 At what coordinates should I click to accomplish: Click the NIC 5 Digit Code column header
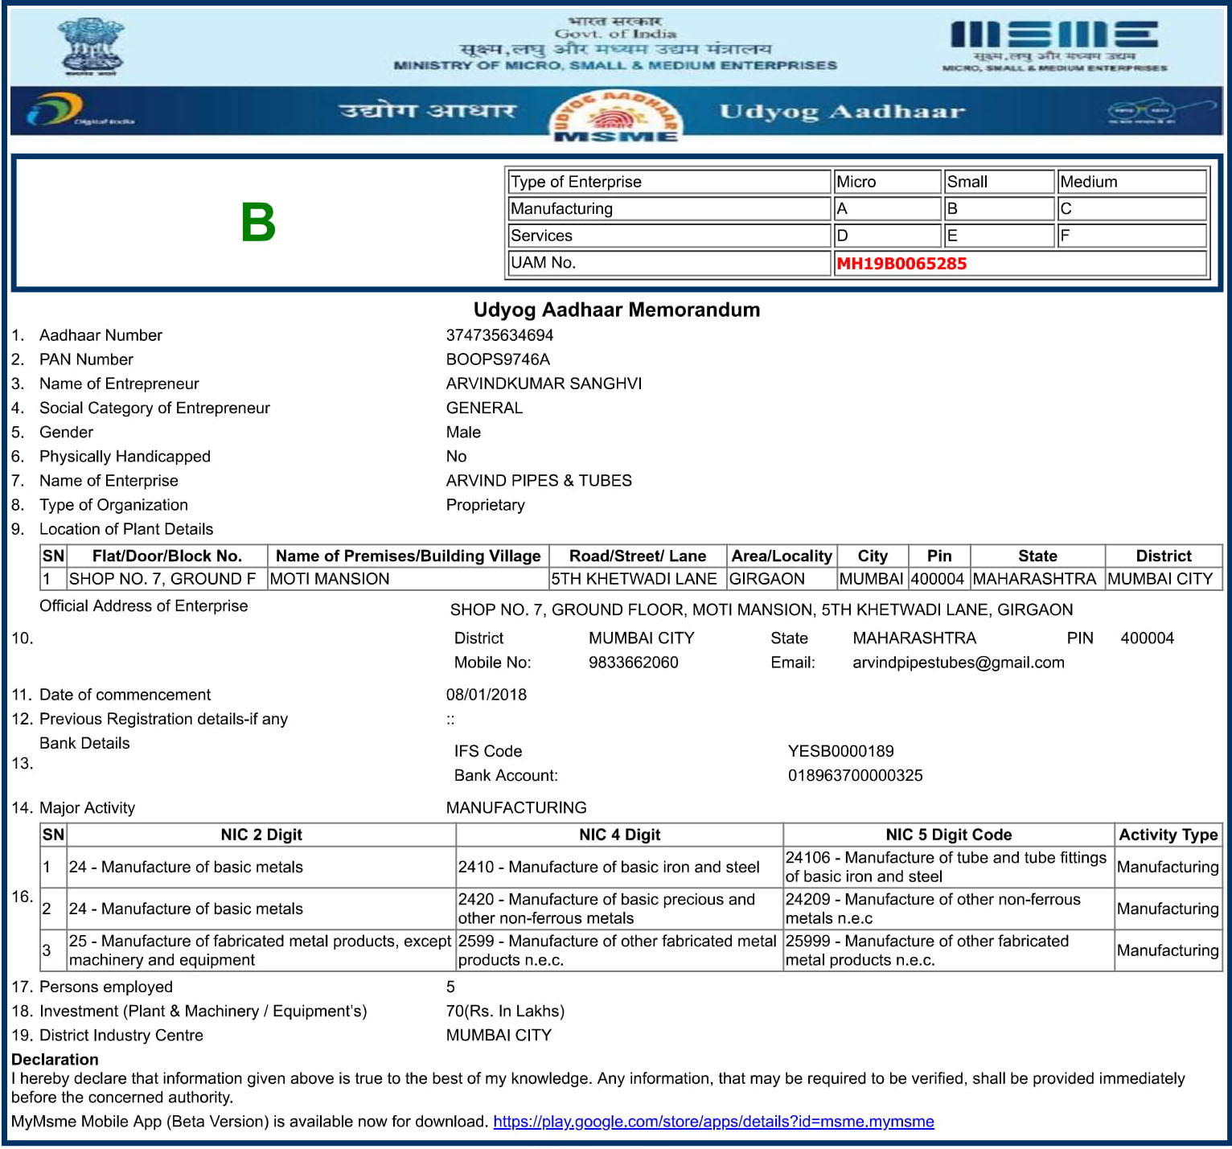click(x=948, y=835)
